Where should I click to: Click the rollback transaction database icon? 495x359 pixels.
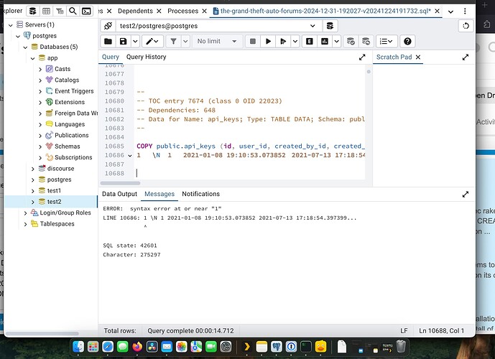point(366,42)
